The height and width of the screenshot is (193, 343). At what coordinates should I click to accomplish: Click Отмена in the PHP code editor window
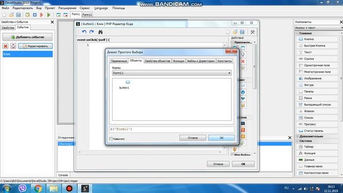218,164
